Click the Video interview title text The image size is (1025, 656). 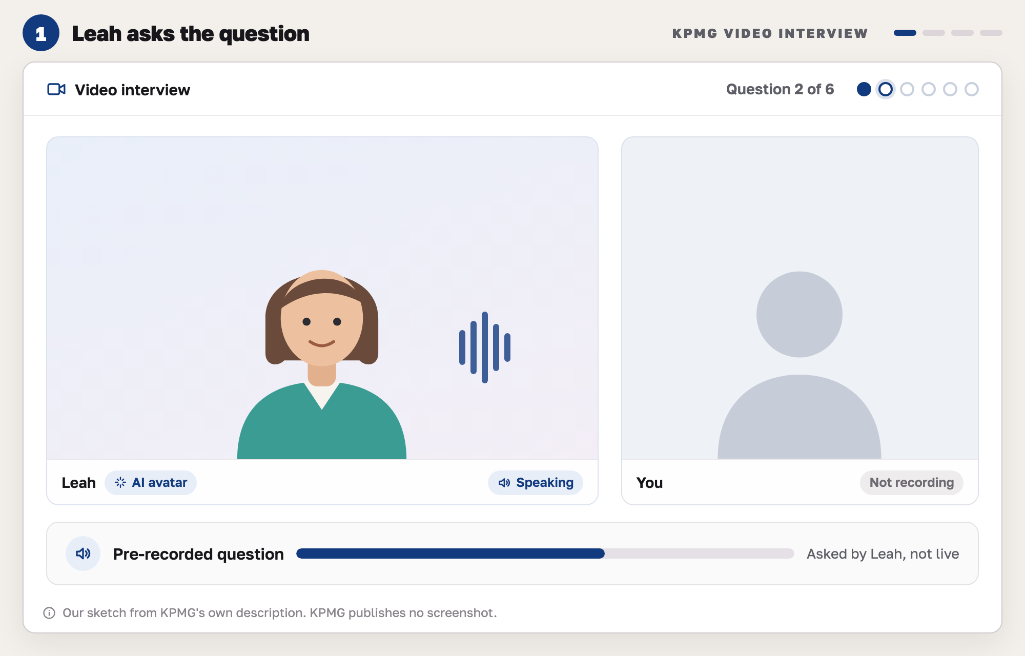[133, 90]
